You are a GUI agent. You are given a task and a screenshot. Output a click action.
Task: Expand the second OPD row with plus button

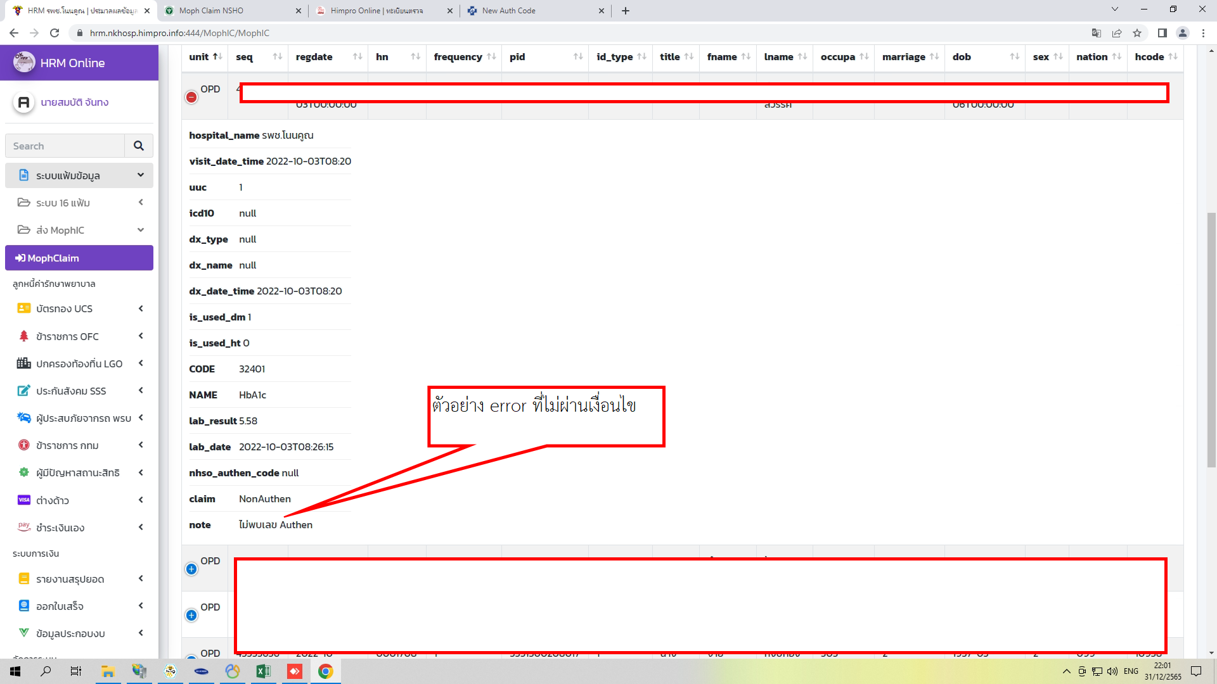tap(191, 569)
